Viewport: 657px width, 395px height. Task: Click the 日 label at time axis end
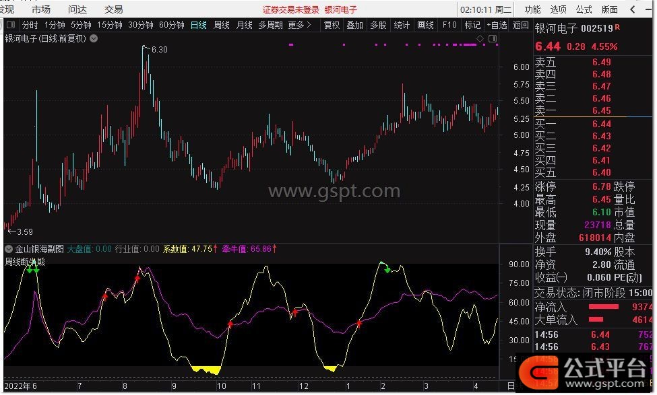click(x=511, y=386)
